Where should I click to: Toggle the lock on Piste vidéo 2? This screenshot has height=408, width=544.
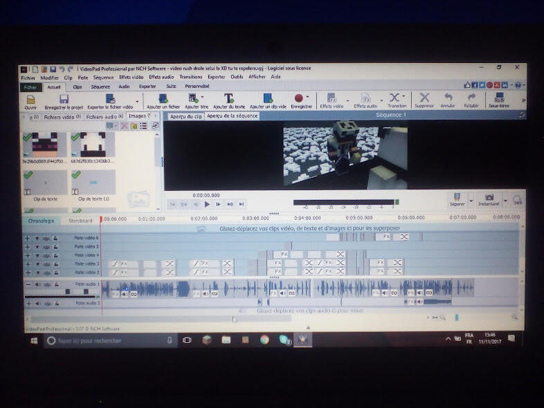tap(55, 272)
